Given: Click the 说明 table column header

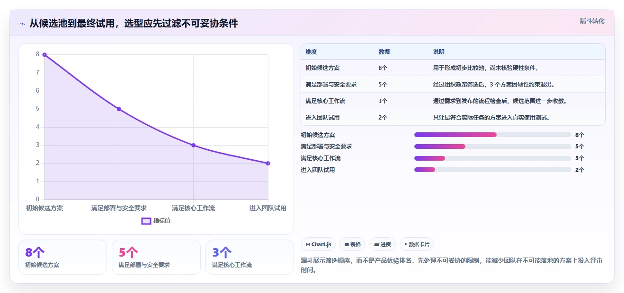Looking at the screenshot, I should (x=439, y=52).
